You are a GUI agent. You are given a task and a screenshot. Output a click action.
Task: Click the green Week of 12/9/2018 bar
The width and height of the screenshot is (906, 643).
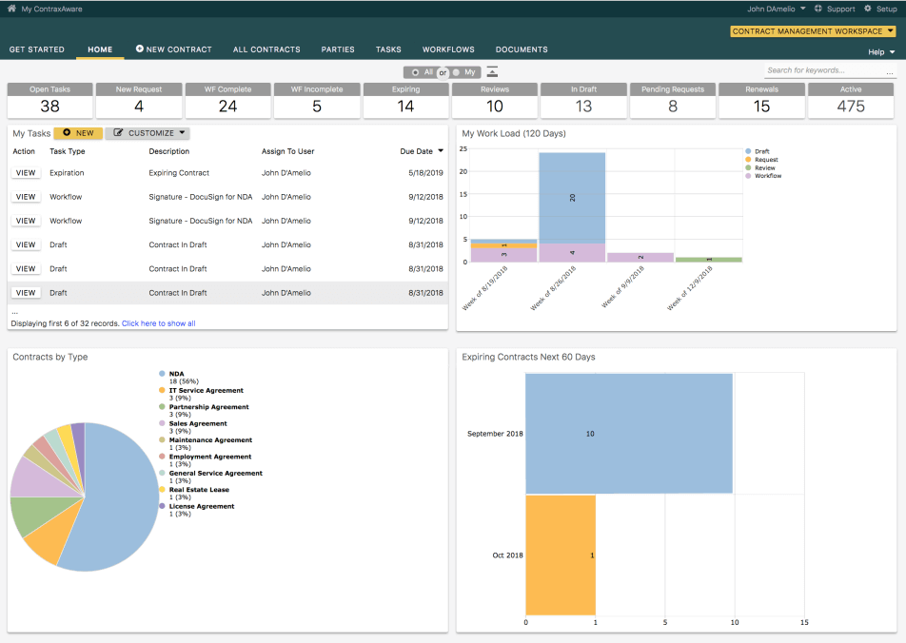coord(708,260)
